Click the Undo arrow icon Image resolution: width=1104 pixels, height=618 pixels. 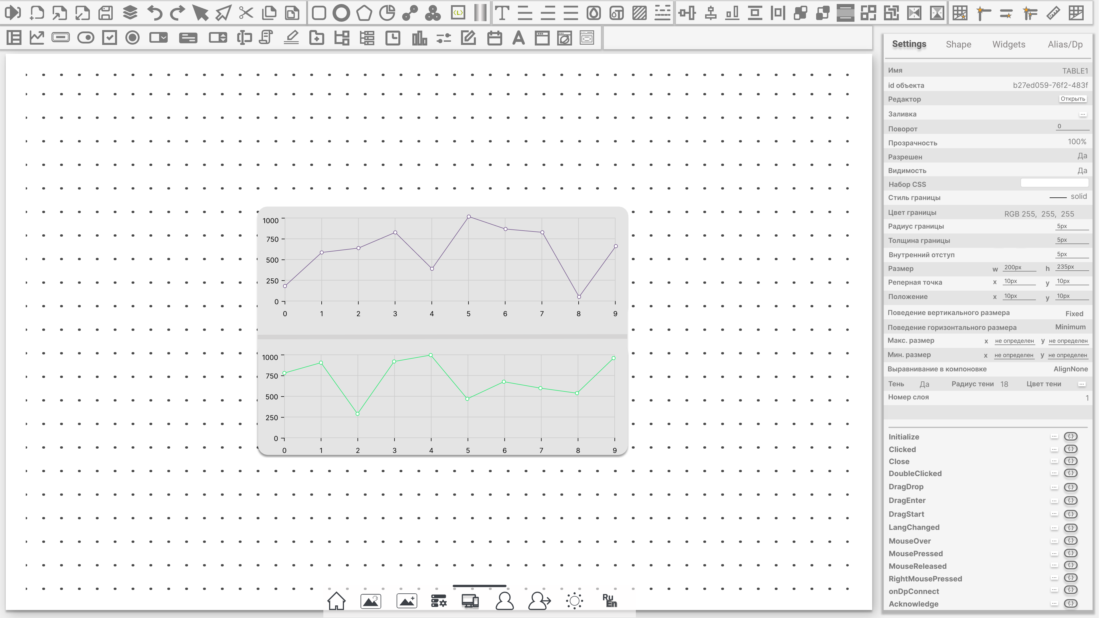[x=154, y=13]
